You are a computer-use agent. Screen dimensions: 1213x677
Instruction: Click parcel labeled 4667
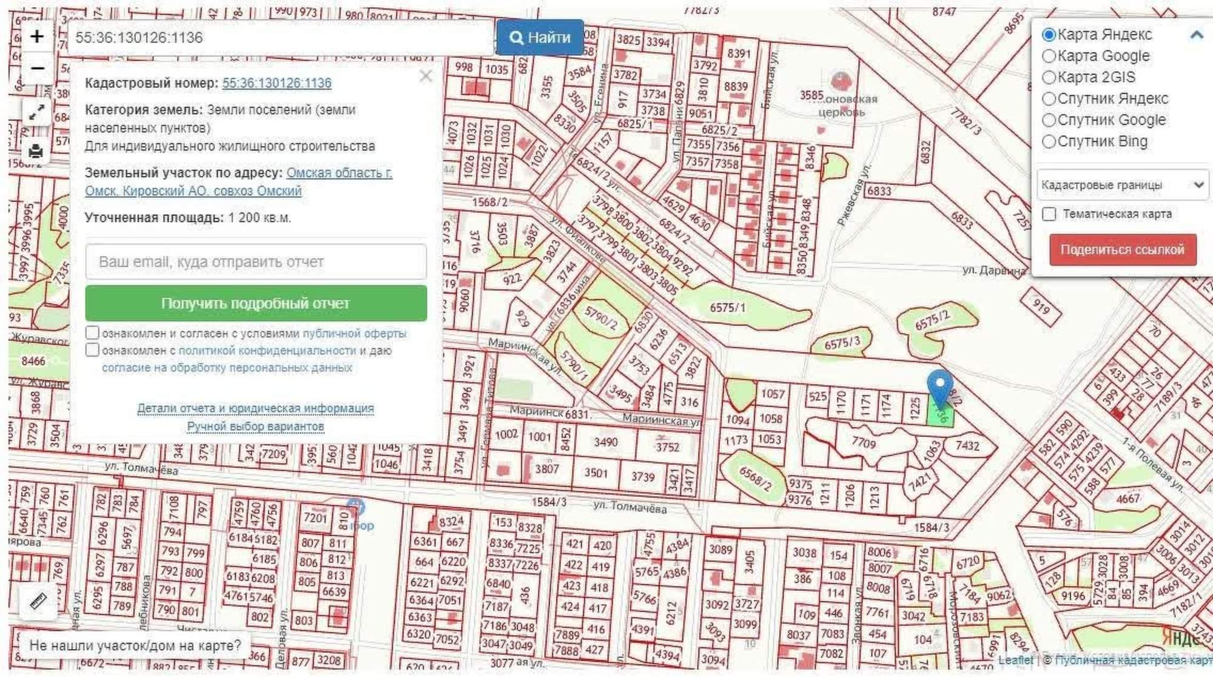click(x=1128, y=499)
